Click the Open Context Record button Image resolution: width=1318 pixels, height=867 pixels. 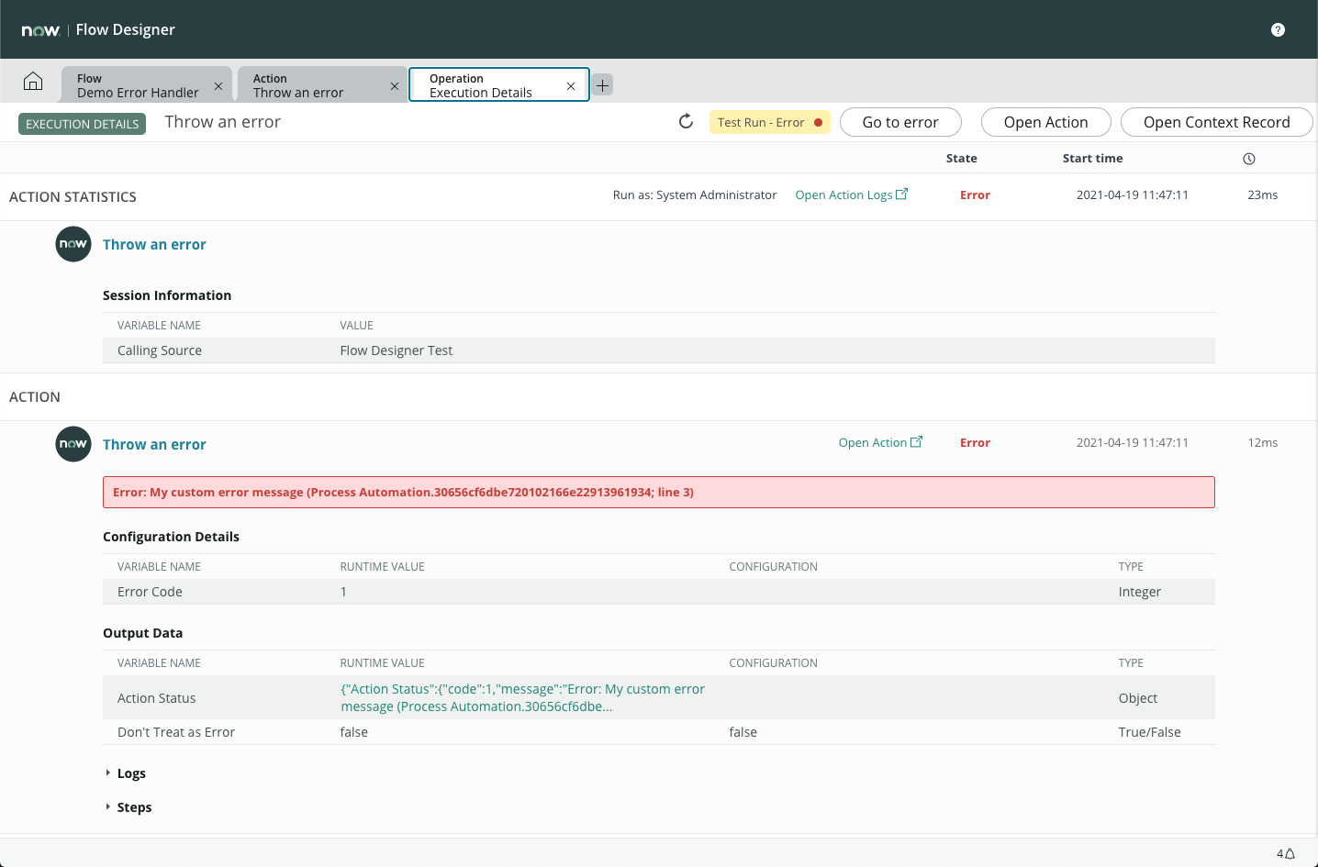pos(1216,122)
